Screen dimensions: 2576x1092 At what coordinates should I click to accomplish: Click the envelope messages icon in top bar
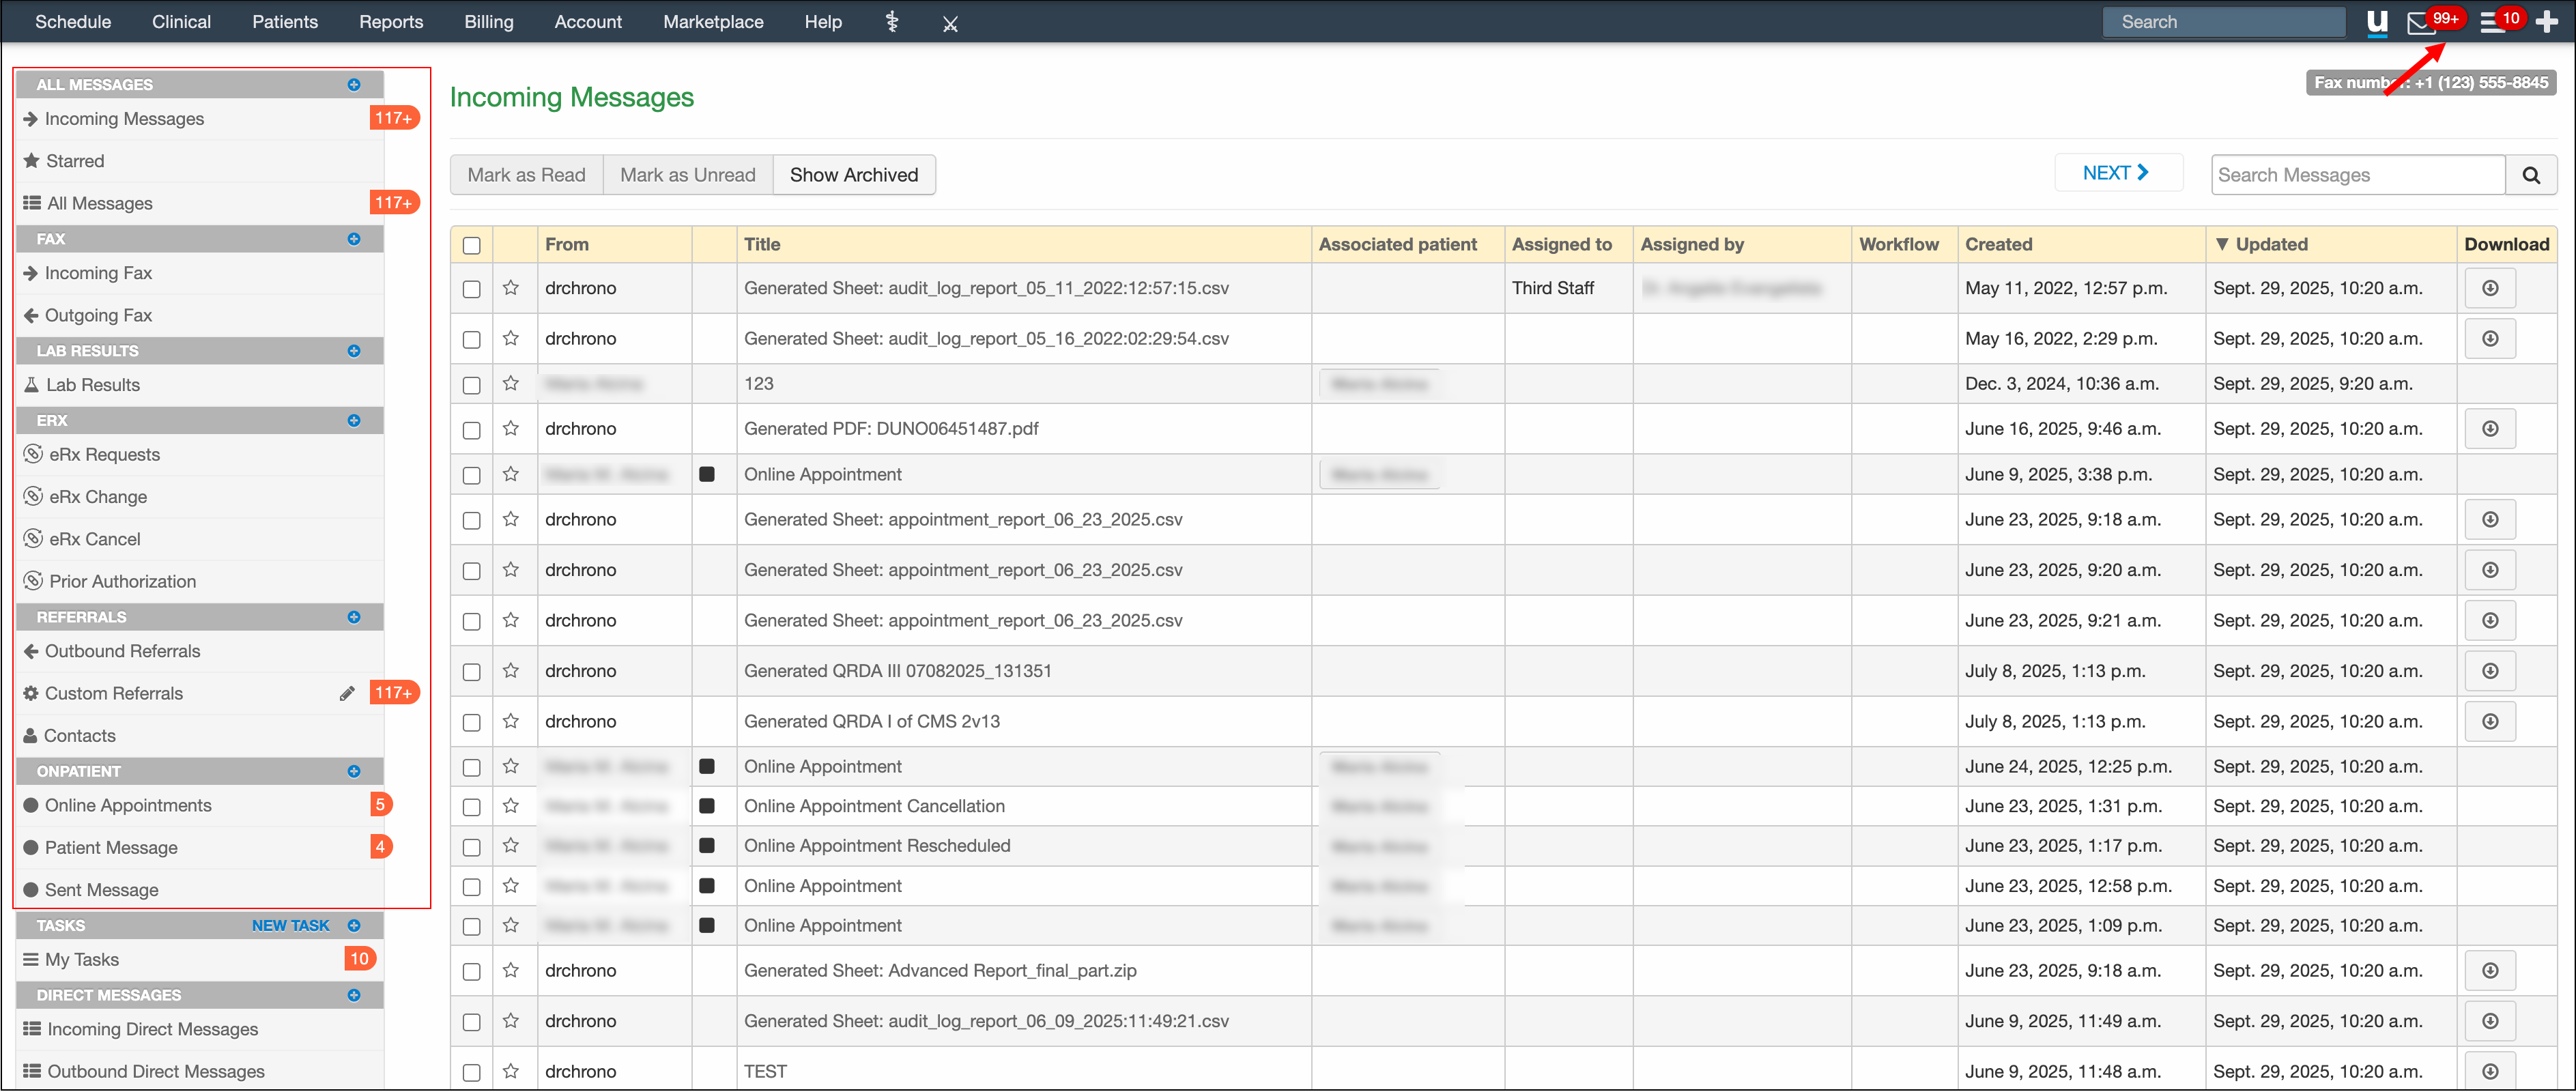pyautogui.click(x=2421, y=23)
